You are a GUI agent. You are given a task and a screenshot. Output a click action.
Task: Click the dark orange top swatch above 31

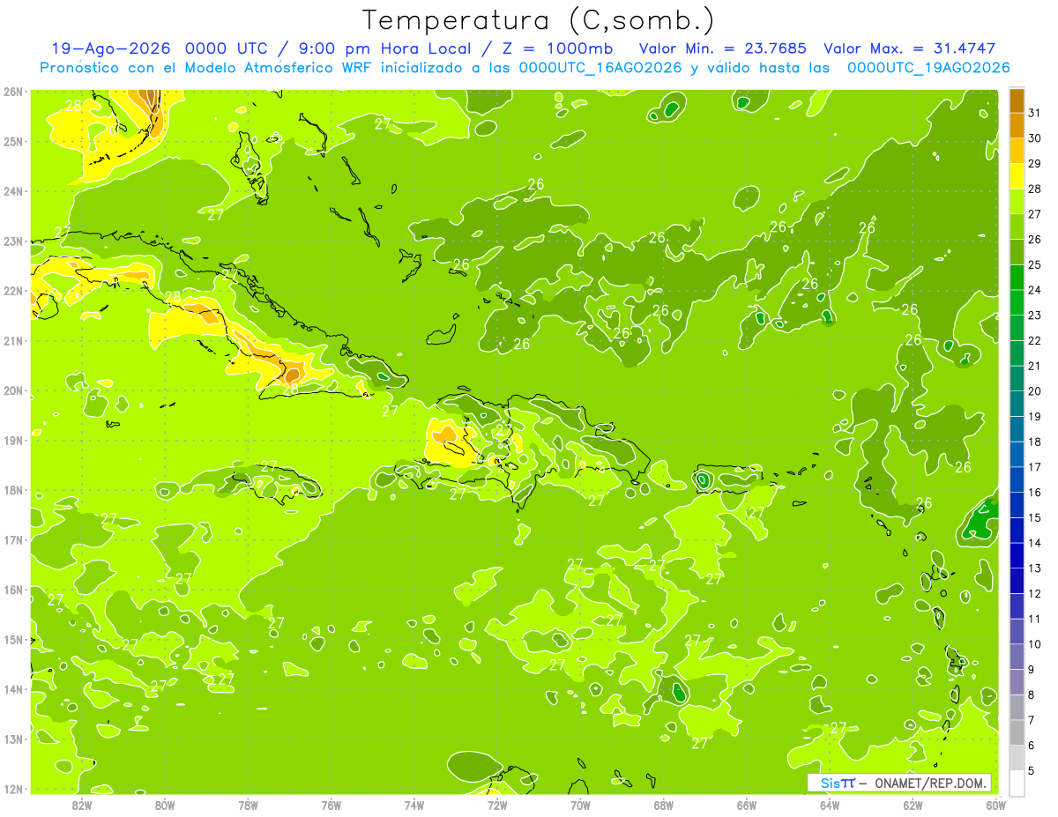click(1017, 100)
